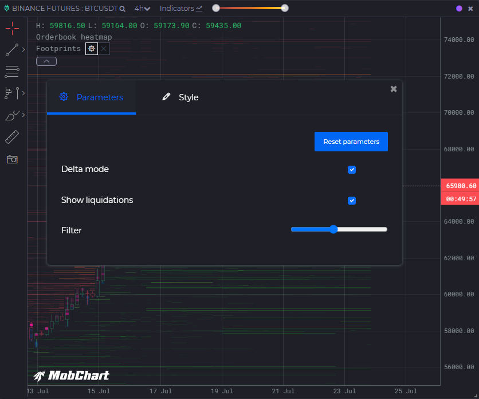Switch to the Parameters tab
Viewport: 479px width, 399px height.
[x=91, y=97]
